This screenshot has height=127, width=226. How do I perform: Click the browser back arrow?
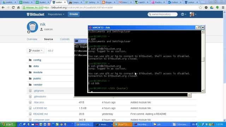tap(3, 7)
